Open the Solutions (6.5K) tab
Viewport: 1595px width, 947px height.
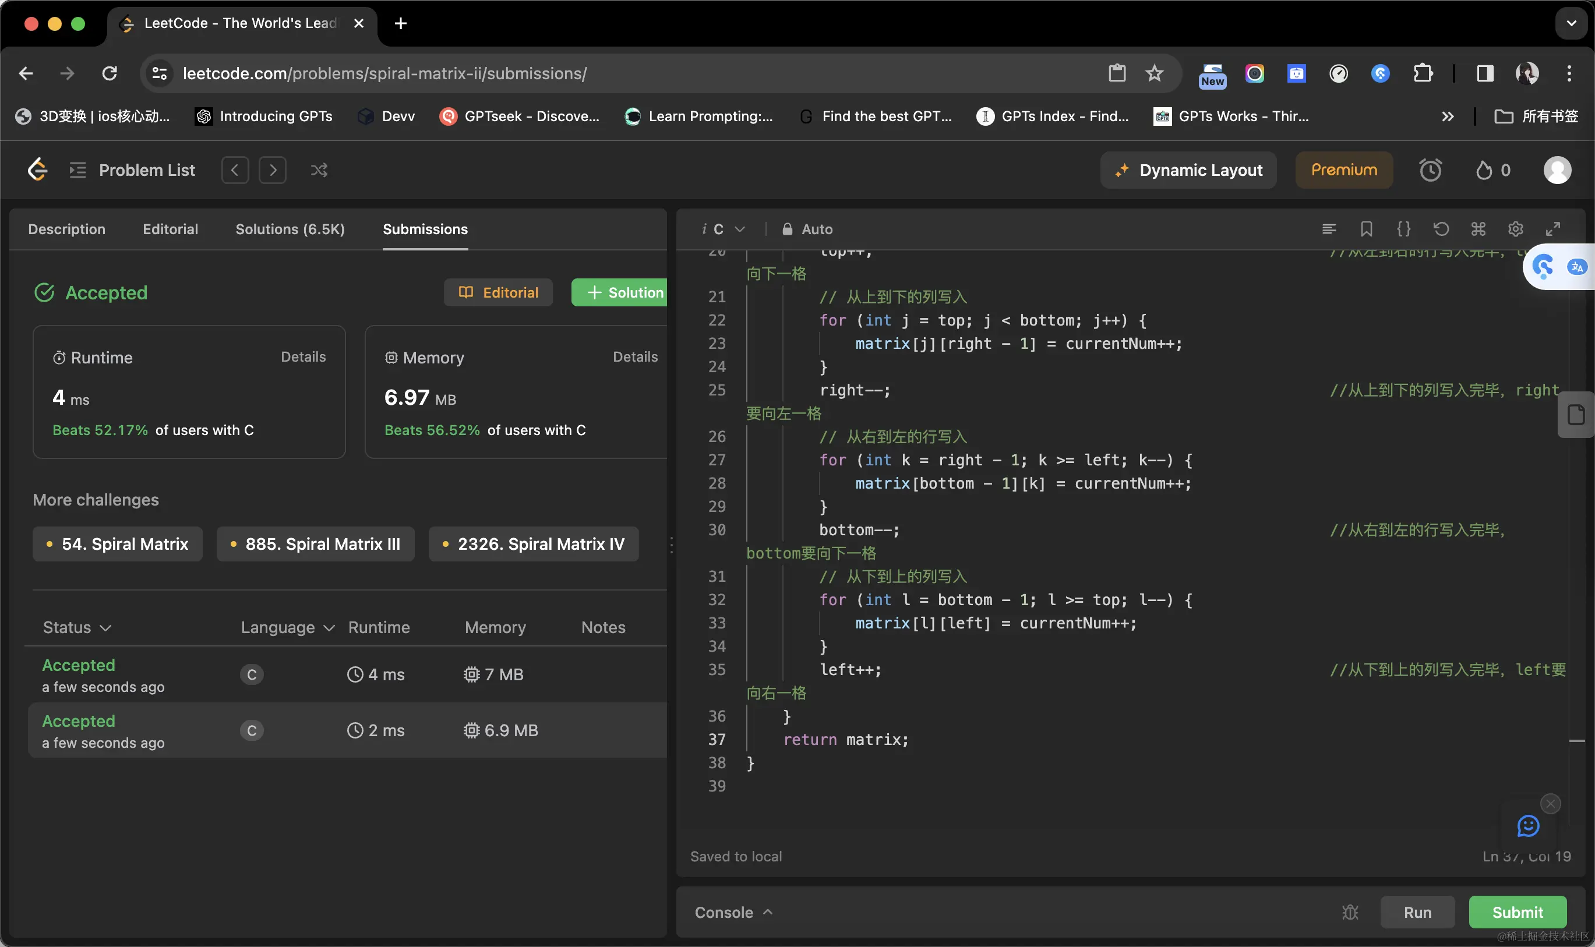tap(290, 229)
